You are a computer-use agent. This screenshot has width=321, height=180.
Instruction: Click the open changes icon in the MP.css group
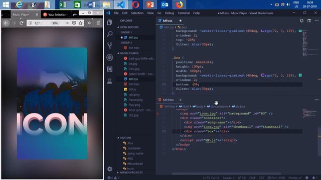pos(302,20)
